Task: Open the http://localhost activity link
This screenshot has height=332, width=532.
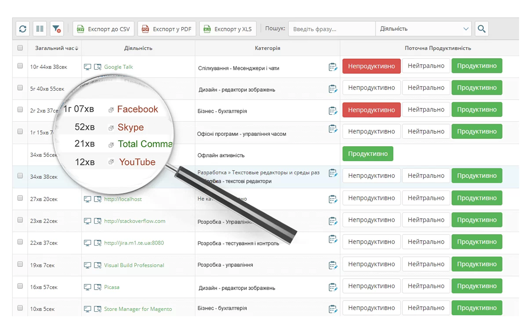Action: pyautogui.click(x=123, y=199)
